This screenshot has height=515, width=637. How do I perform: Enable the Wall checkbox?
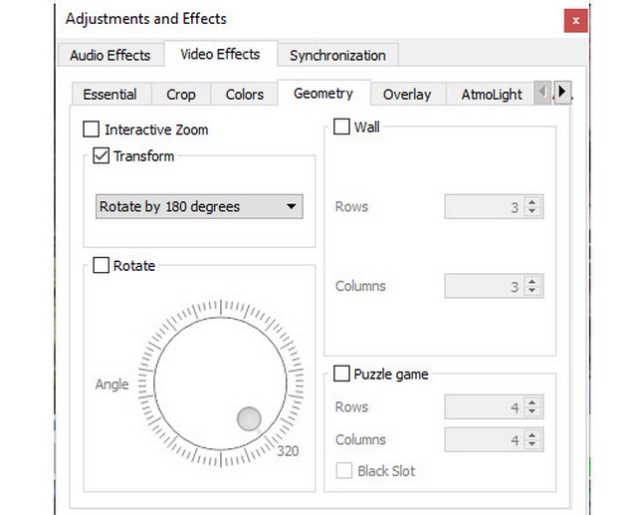(341, 127)
